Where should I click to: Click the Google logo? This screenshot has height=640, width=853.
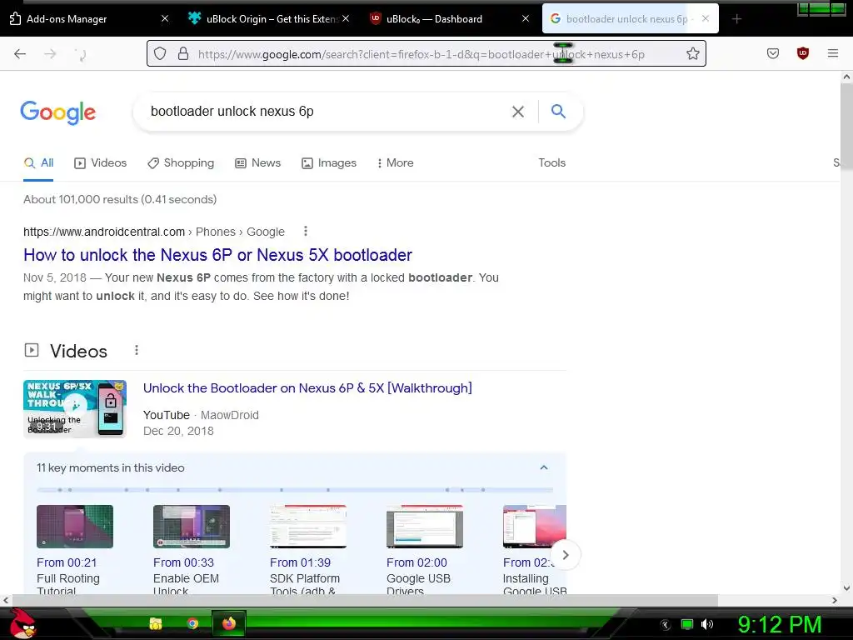[58, 112]
